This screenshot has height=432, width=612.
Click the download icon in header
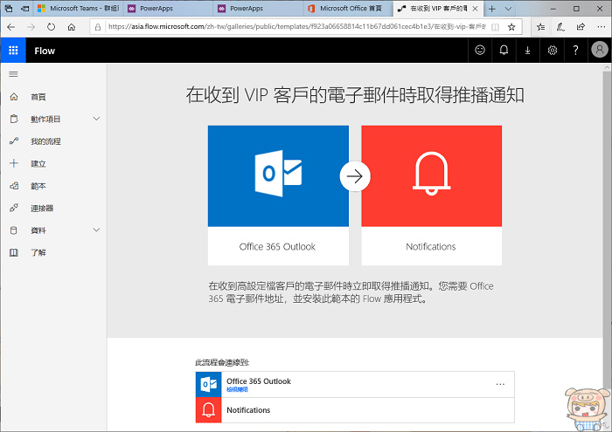tap(527, 51)
